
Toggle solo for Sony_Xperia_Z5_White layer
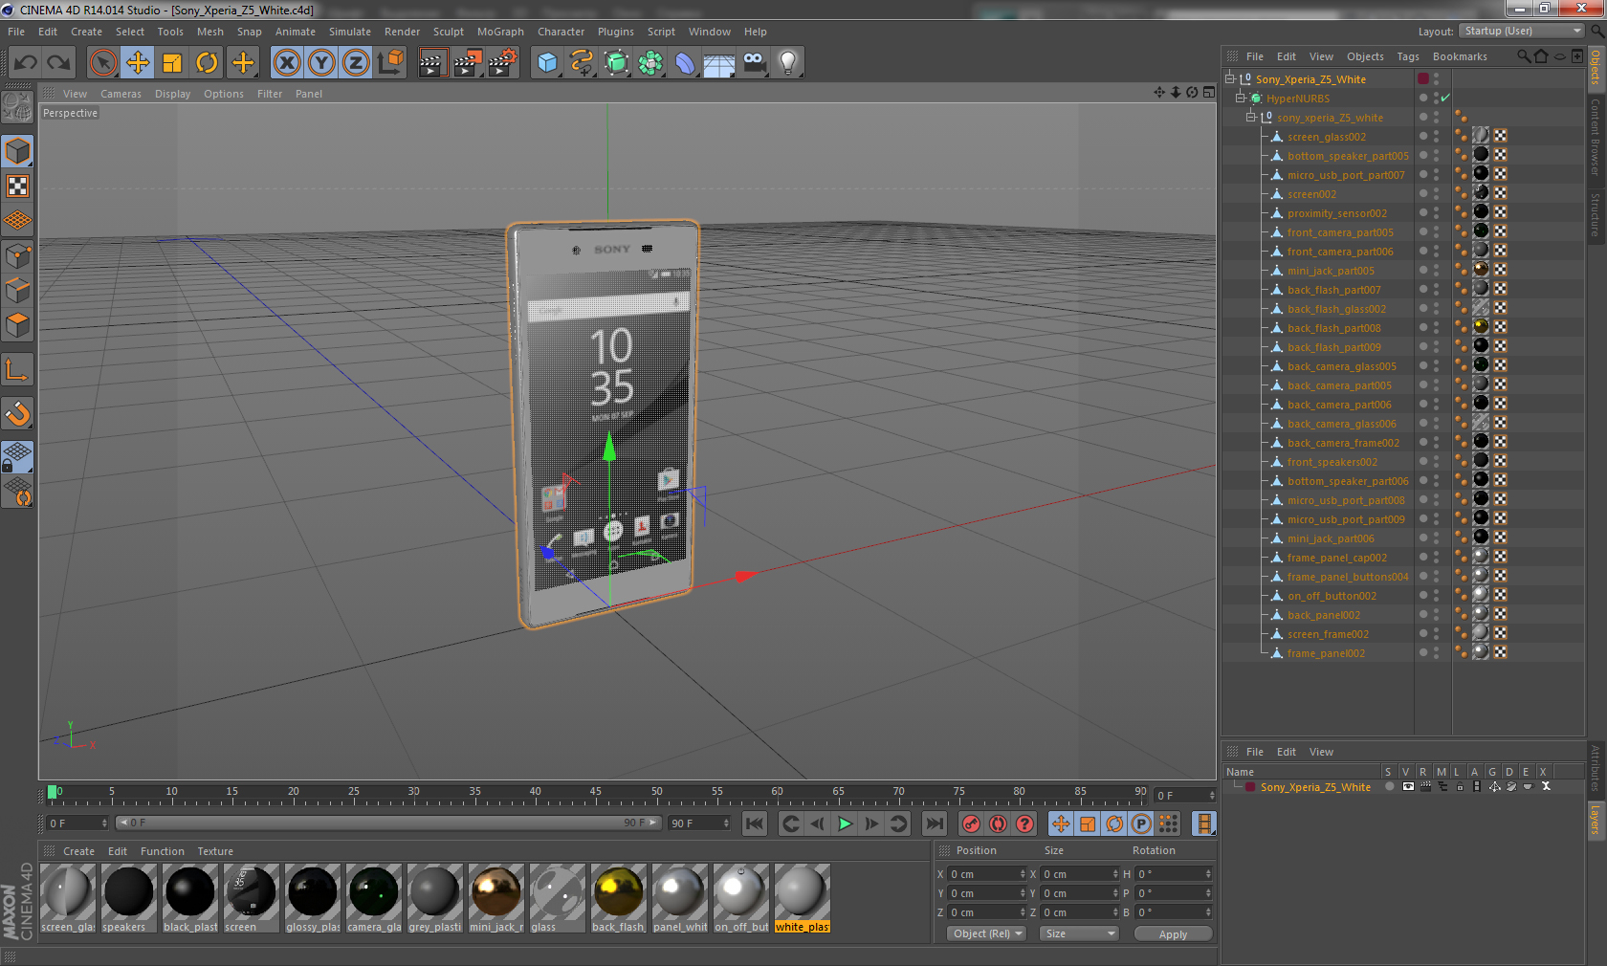click(x=1390, y=787)
